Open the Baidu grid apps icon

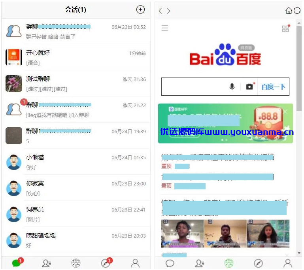click(286, 28)
